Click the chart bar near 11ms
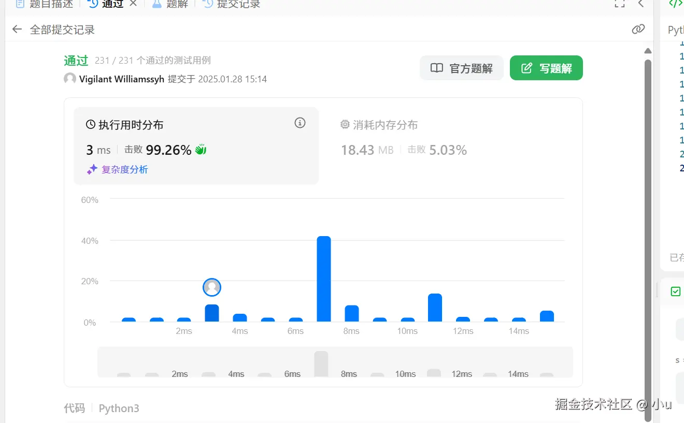 tap(435, 308)
